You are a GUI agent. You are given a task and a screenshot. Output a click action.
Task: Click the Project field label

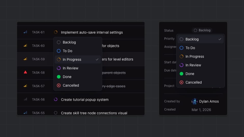click(x=169, y=86)
